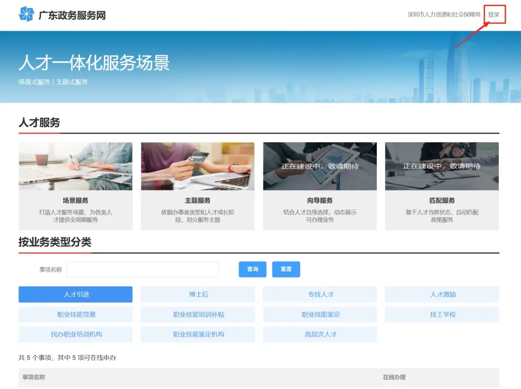This screenshot has height=389, width=521.
Task: Click description 基于人才当前状态，自动匹配政策服务
Action: click(442, 216)
